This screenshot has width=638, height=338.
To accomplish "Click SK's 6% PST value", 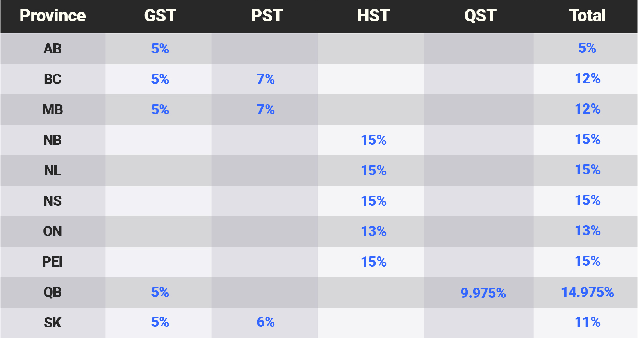I will coord(266,322).
